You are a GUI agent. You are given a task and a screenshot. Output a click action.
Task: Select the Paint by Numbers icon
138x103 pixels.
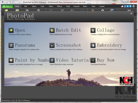tap(11, 60)
